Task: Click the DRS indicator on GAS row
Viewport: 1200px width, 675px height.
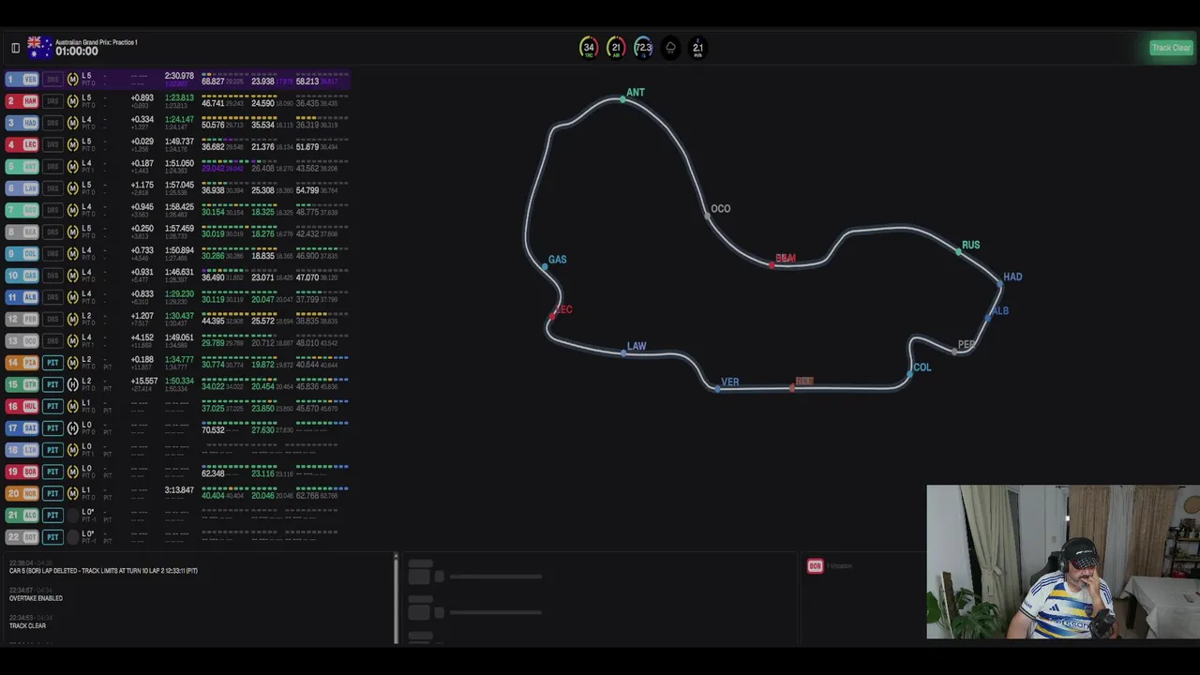Action: pyautogui.click(x=52, y=276)
